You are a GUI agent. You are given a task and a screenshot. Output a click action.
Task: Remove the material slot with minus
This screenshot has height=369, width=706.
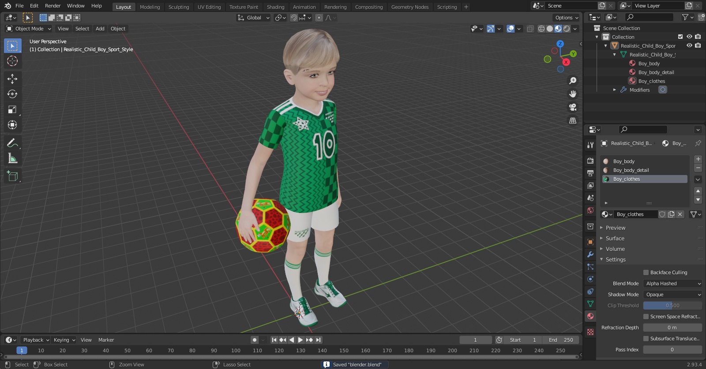click(x=698, y=168)
